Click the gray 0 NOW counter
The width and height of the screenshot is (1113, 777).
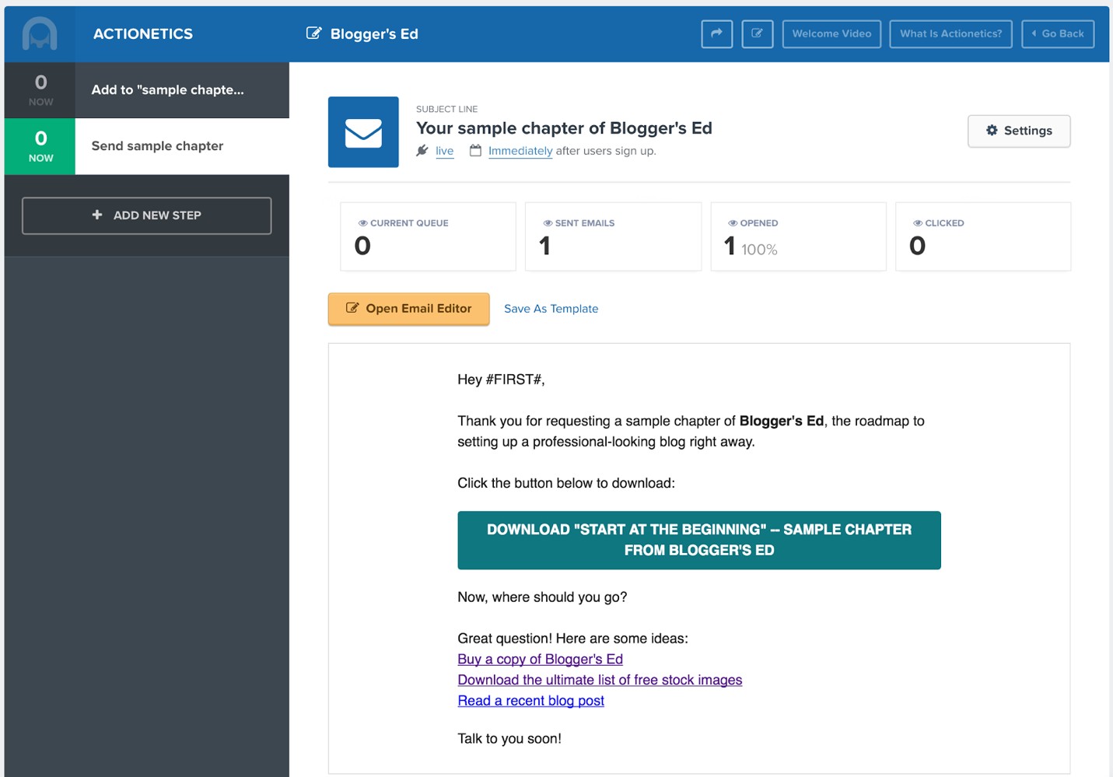[x=40, y=90]
